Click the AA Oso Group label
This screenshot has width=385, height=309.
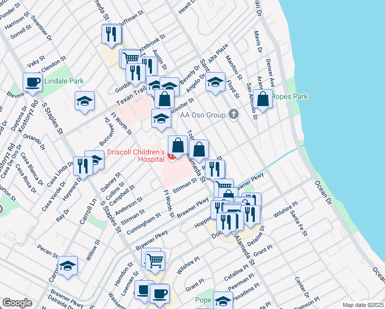tap(203, 115)
